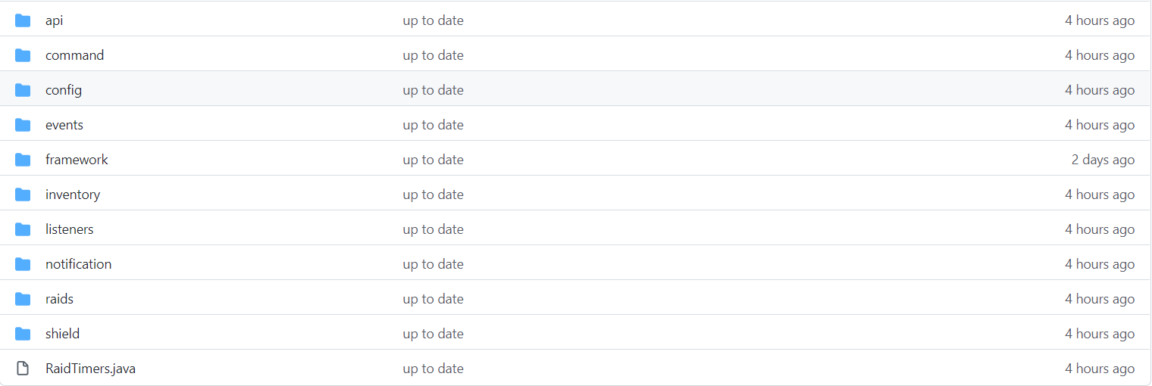This screenshot has width=1152, height=386.
Task: Open the listeners folder link
Action: (70, 229)
